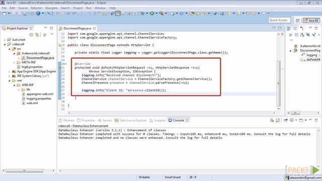Toggle Link with Editor in Project Explorer
This screenshot has height=181, width=322.
37,35
